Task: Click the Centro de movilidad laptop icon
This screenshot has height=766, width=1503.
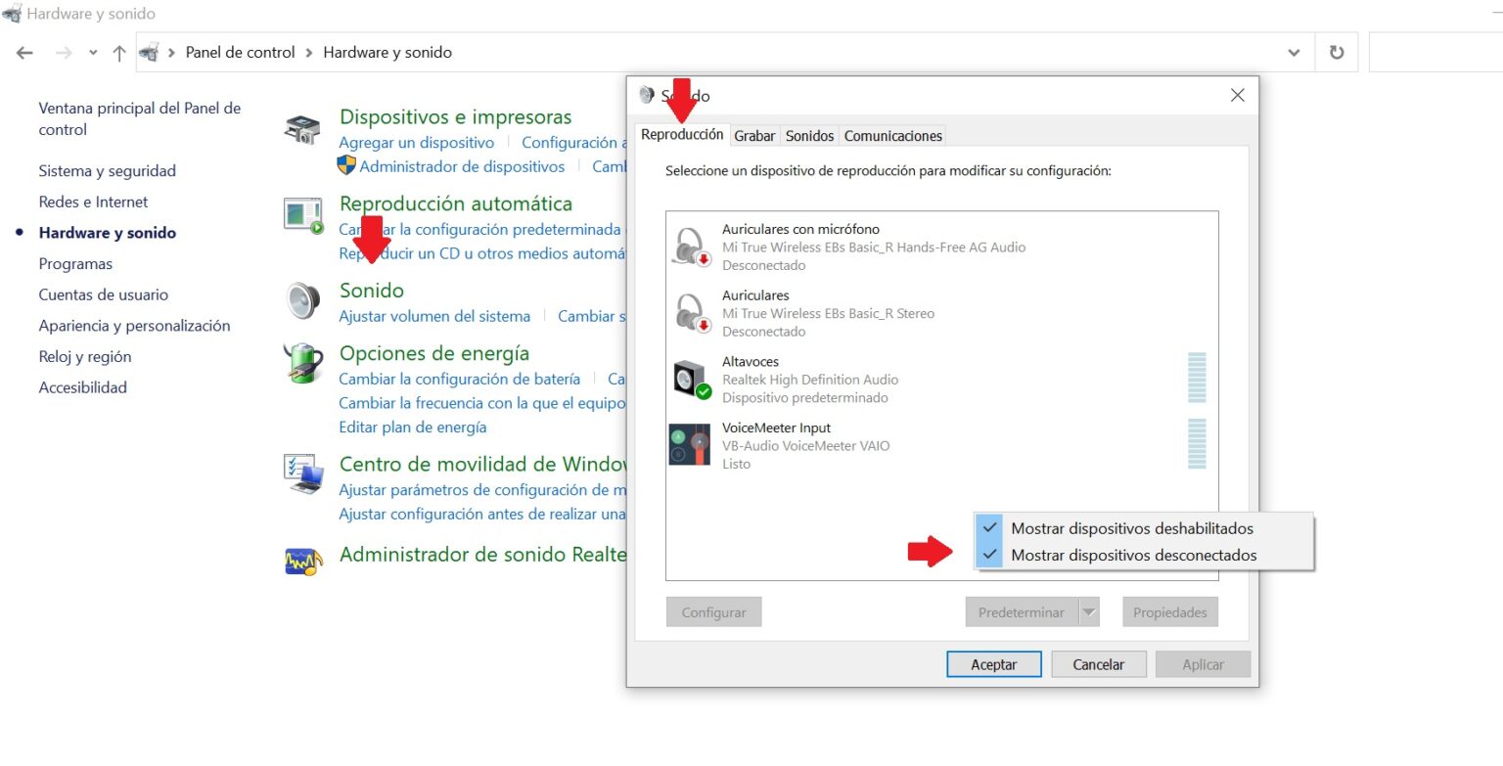Action: pyautogui.click(x=303, y=474)
